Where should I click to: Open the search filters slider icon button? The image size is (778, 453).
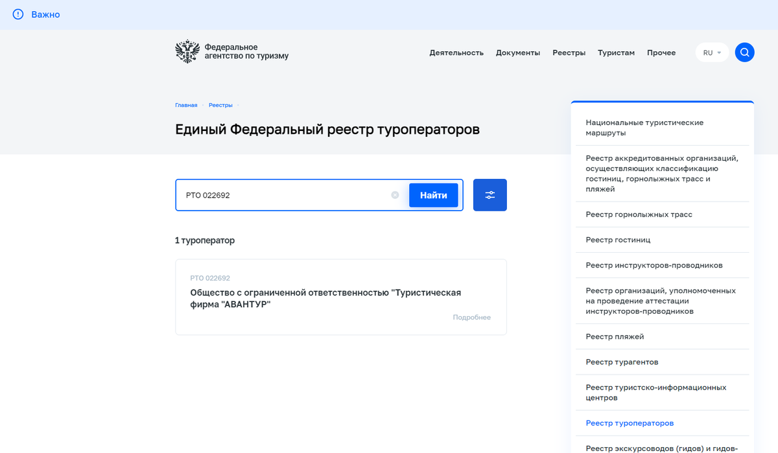[x=490, y=195]
